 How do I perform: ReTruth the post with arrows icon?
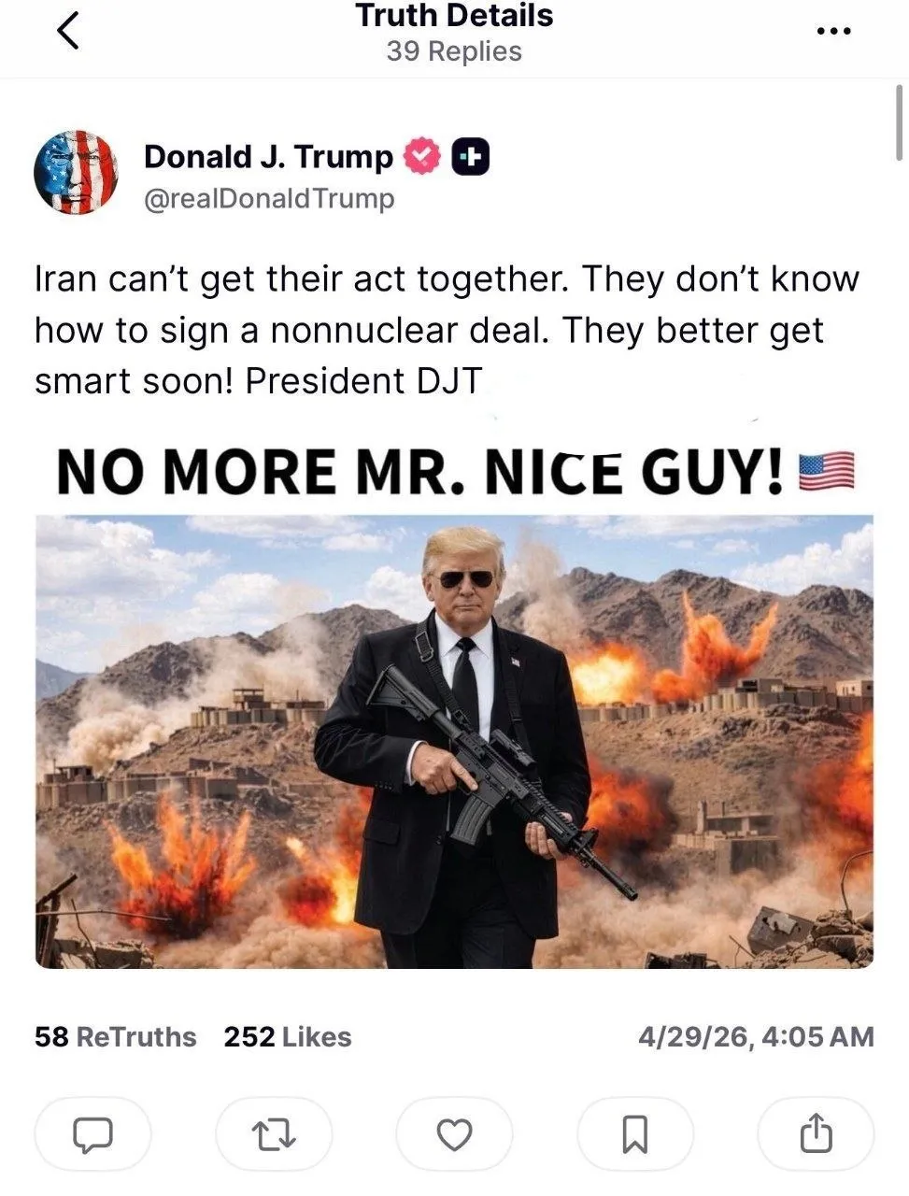[x=274, y=1133]
